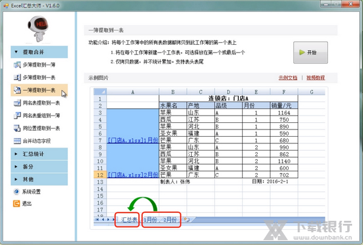This screenshot has height=245, width=363.
Task: Select 多簿提取到一表 in sidebar
Action: (x=39, y=77)
